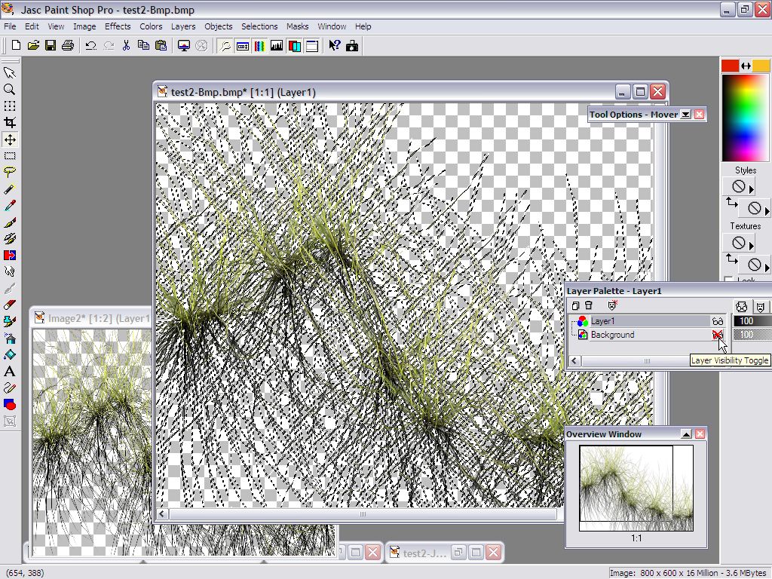Select the Flood Fill bucket tool
Viewport: 772px width, 579px height.
[x=10, y=354]
